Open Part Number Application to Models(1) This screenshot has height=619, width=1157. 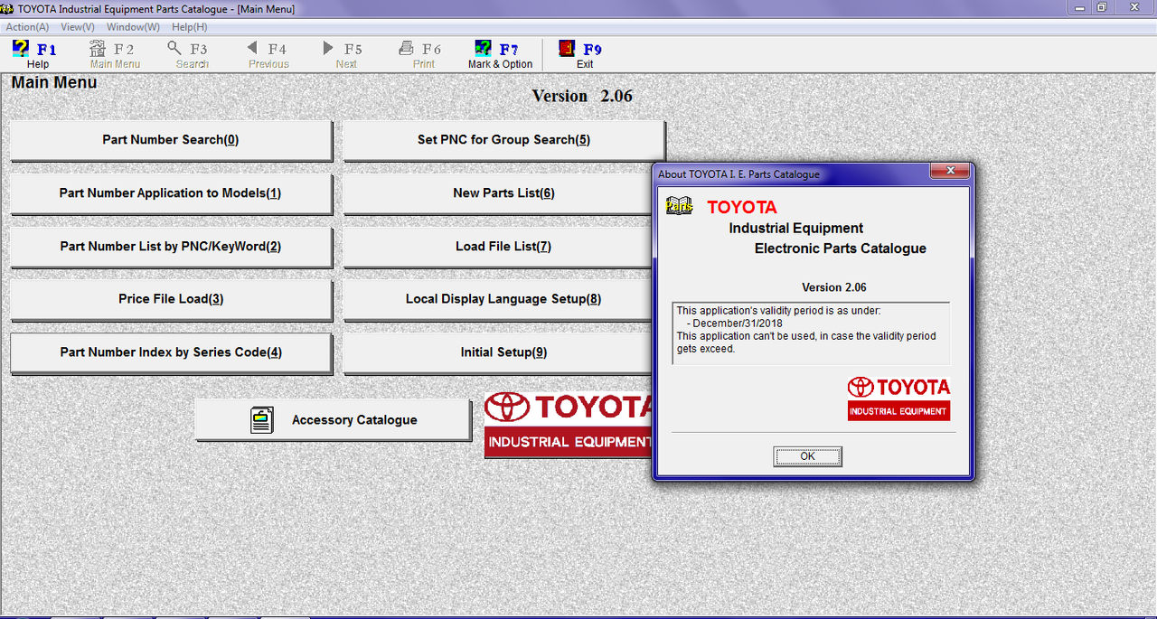click(171, 193)
